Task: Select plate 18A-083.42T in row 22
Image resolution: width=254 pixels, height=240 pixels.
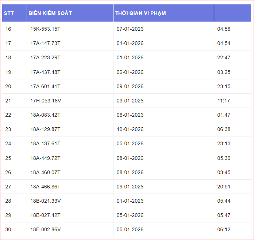Action: click(45, 115)
